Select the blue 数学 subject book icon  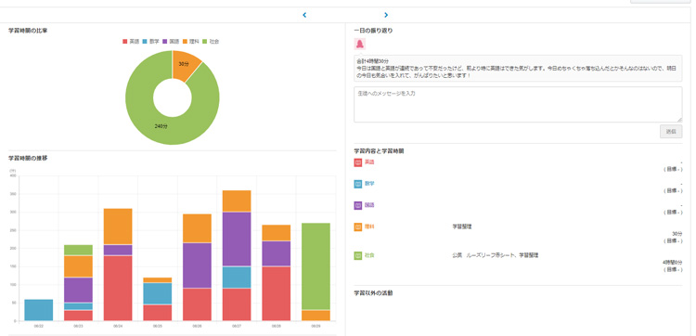click(358, 184)
